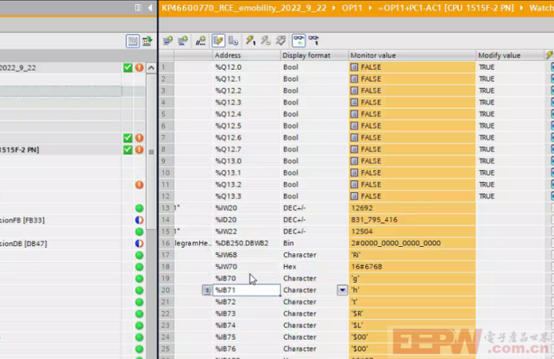Select KP46600770_RCE_emobility project in breadcrumb
Screen dimensions: 554x359
pyautogui.click(x=244, y=8)
